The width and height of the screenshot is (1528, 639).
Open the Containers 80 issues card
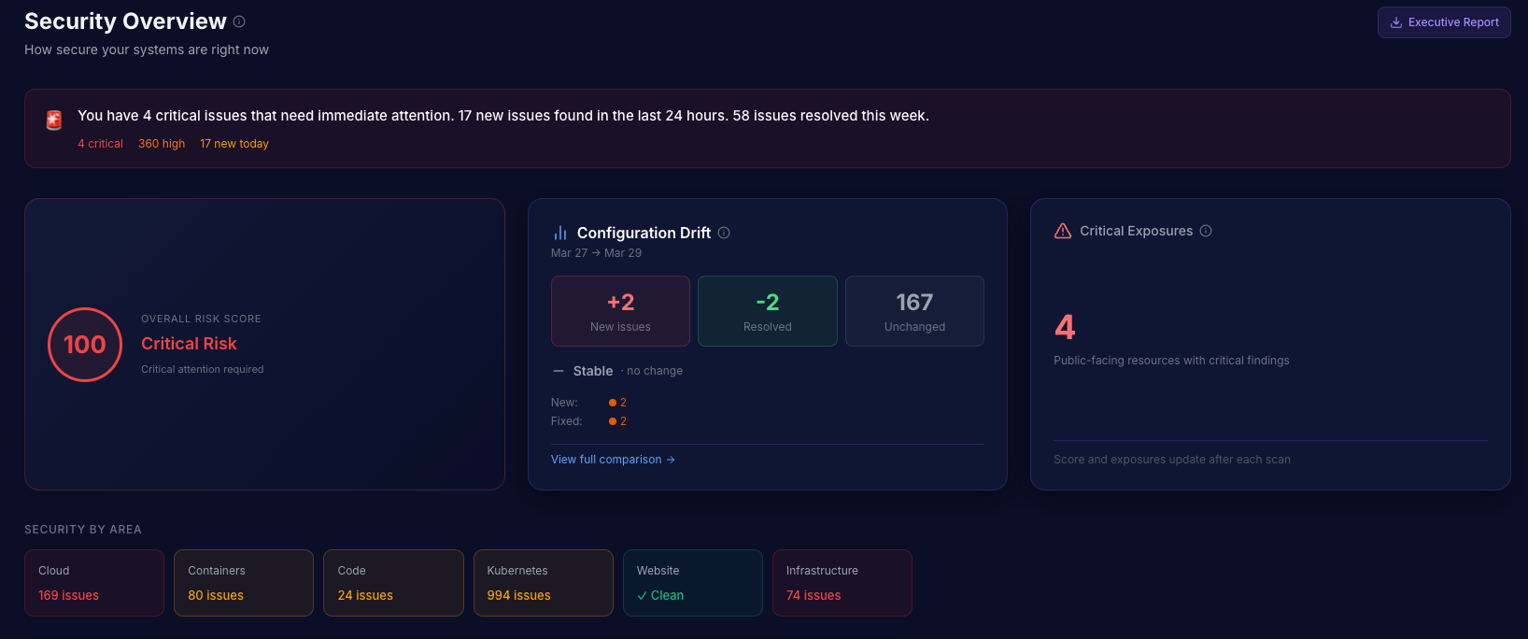(244, 583)
